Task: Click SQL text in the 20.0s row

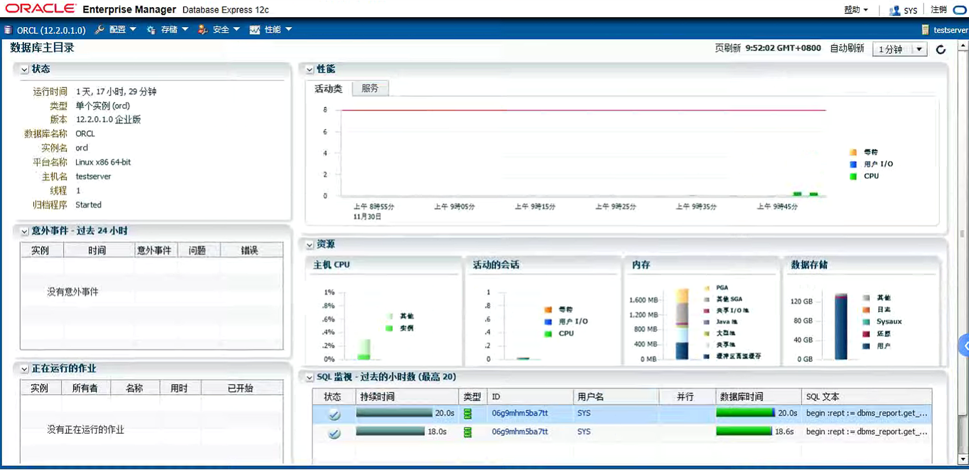Action: (866, 413)
